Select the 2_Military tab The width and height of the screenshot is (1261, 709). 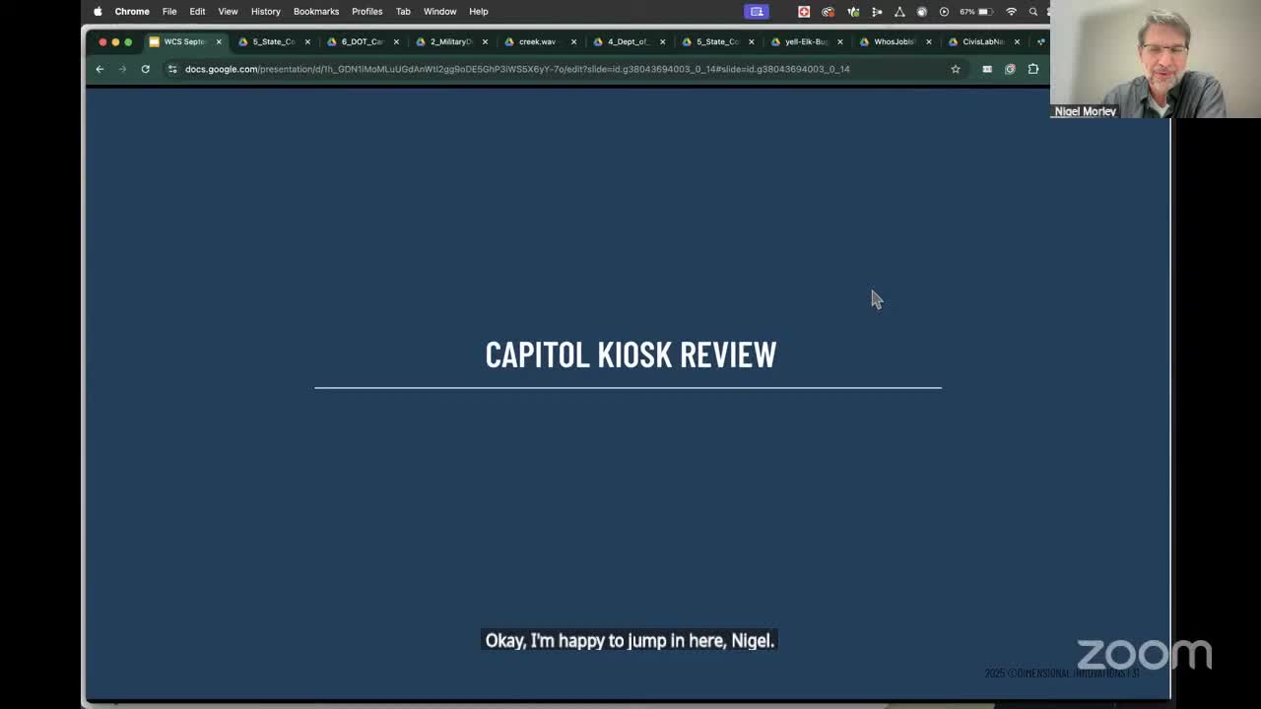[450, 41]
